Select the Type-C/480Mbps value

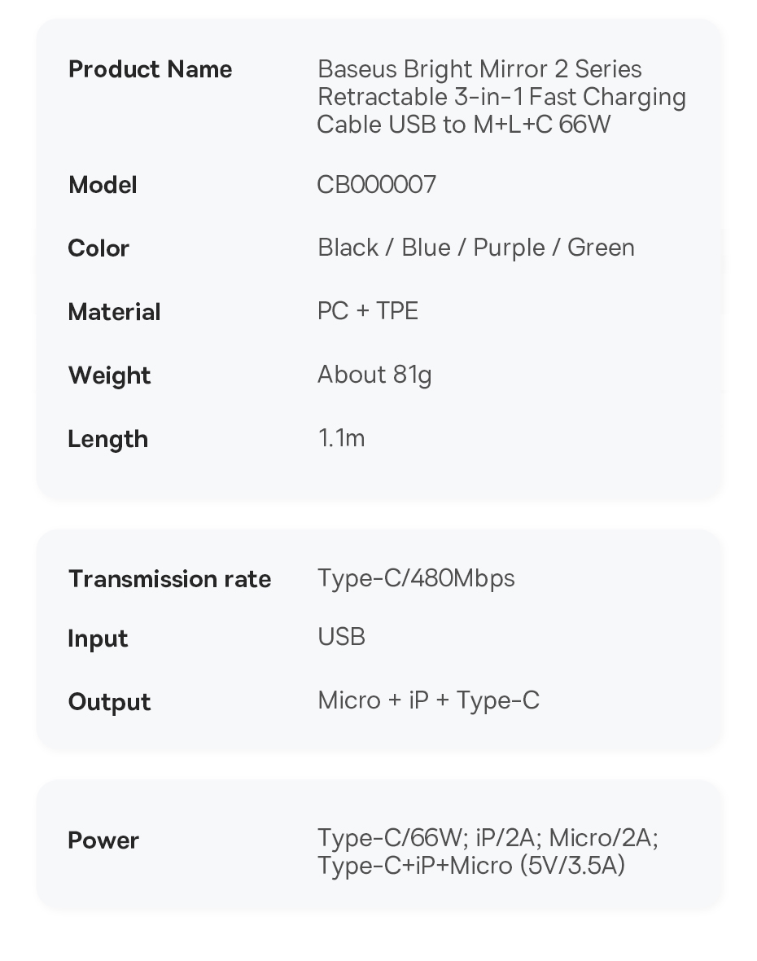click(x=416, y=578)
